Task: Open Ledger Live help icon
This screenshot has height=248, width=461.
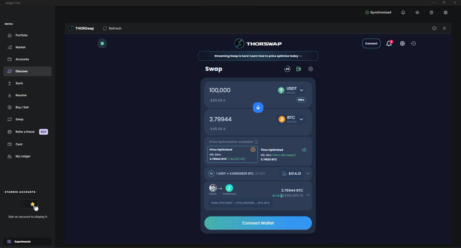Action: 431,12
